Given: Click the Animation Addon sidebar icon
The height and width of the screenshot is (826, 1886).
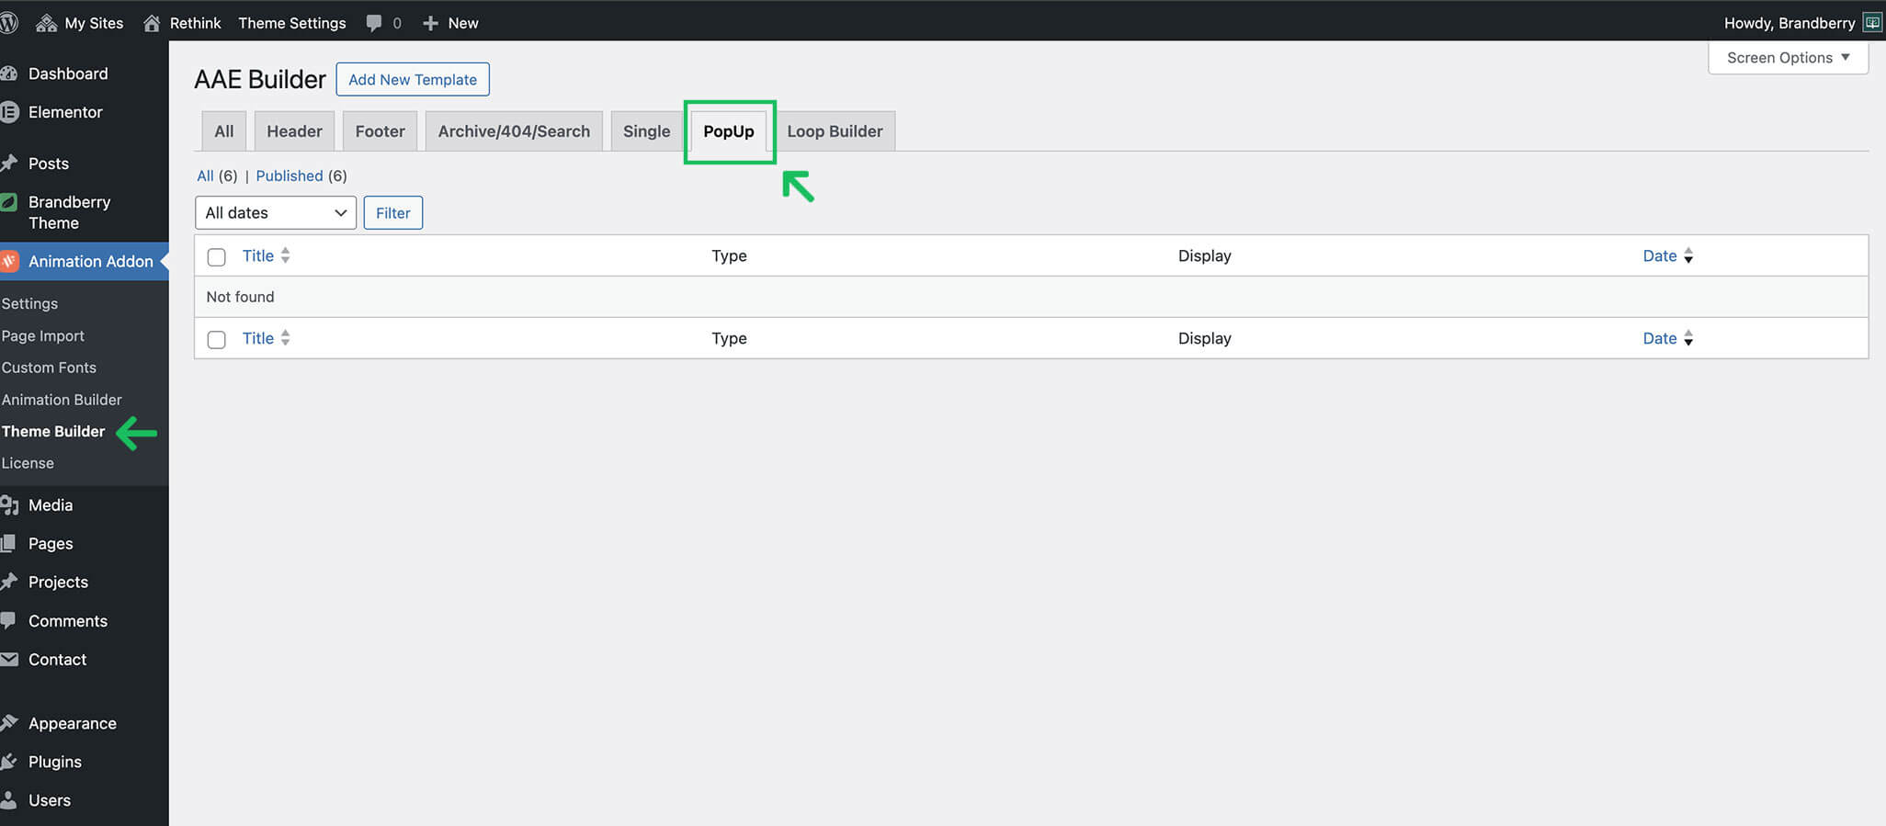Looking at the screenshot, I should click(x=9, y=261).
